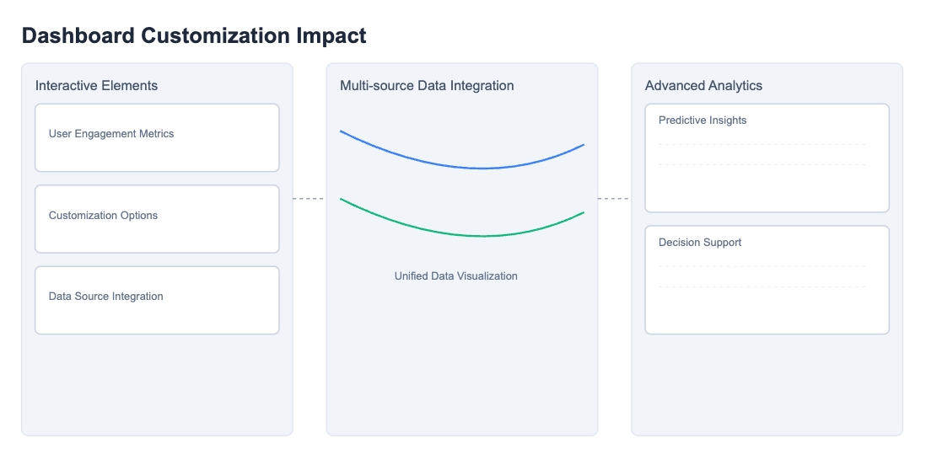This screenshot has height=460, width=926.
Task: Click the User Engagement Metrics card
Action: click(157, 138)
